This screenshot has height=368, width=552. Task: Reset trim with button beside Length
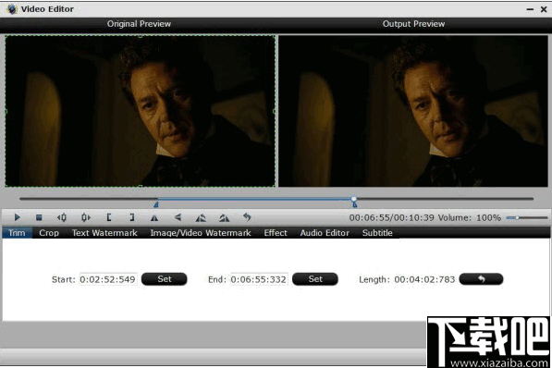pyautogui.click(x=481, y=279)
